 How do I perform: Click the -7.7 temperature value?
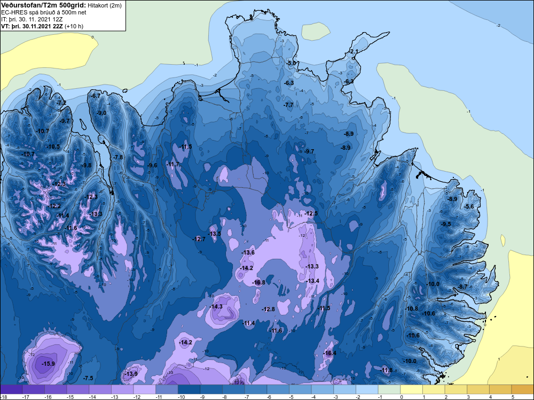[288, 105]
